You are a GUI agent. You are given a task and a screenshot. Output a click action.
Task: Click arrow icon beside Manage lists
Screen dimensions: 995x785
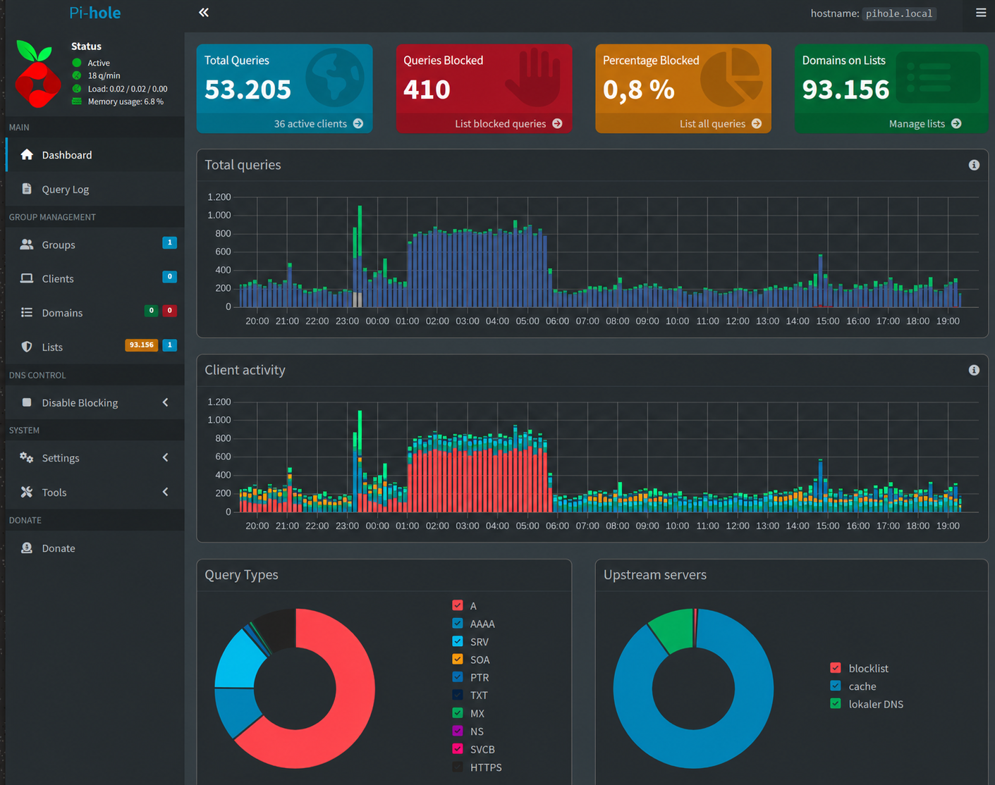coord(956,123)
